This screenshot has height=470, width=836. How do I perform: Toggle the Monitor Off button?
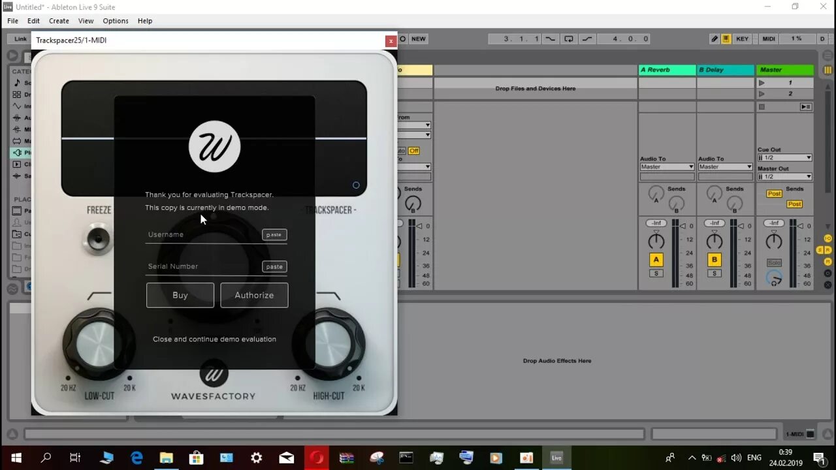point(414,151)
